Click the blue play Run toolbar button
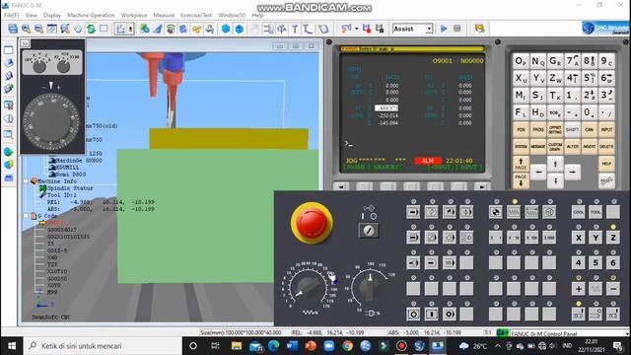This screenshot has width=631, height=355. pyautogui.click(x=444, y=29)
